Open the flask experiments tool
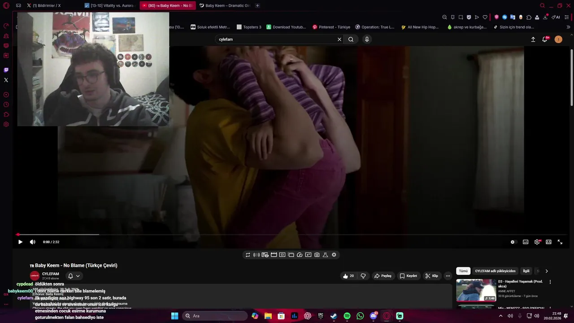 click(326, 255)
